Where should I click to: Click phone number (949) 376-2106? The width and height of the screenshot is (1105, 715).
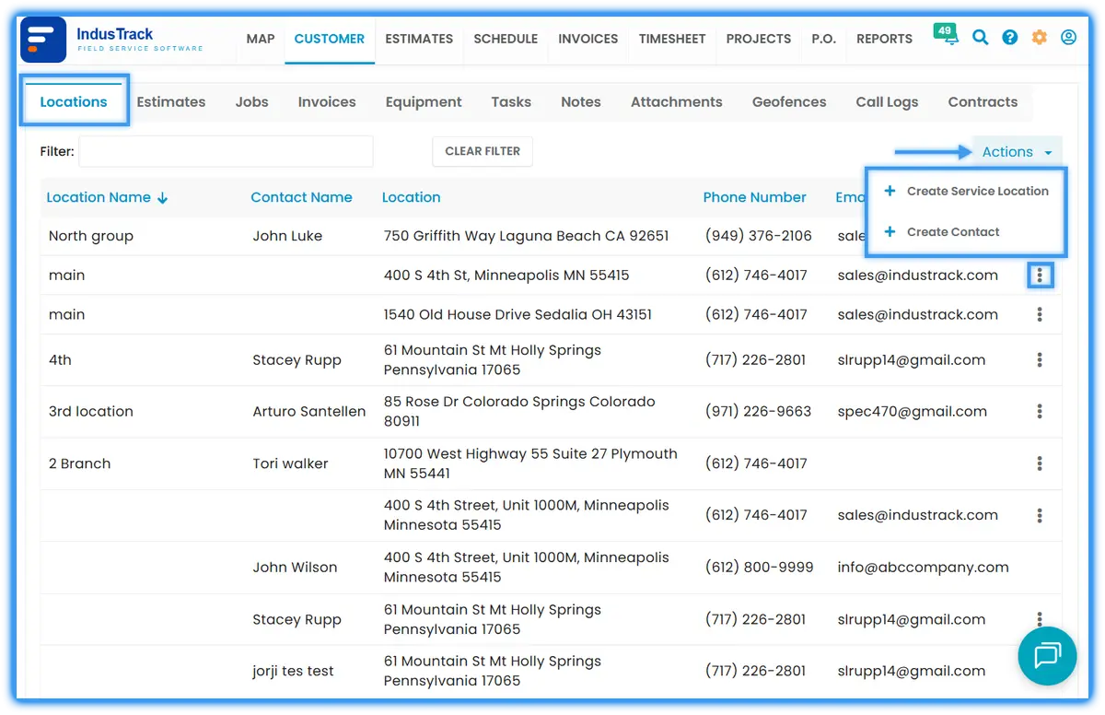pos(759,236)
